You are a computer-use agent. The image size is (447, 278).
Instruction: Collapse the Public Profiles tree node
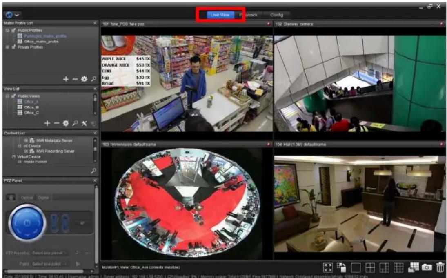[x=7, y=30]
